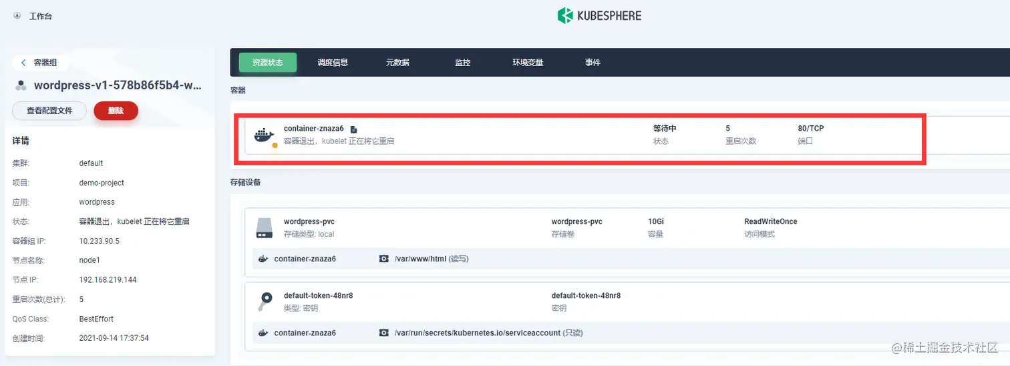1010x366 pixels.
Task: Open the 元数据 tab
Action: point(397,63)
